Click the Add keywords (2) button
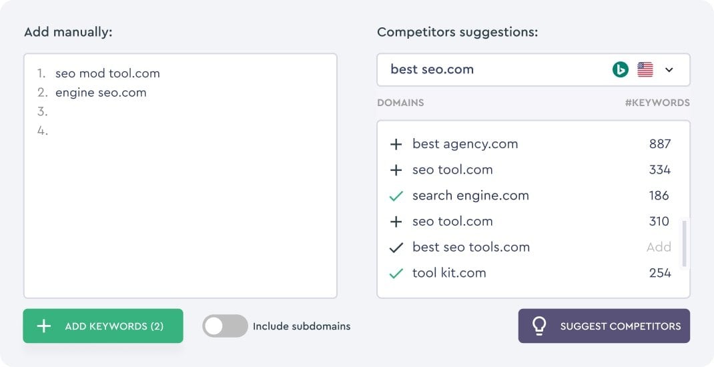Viewport: 714px width, 367px height. point(103,326)
